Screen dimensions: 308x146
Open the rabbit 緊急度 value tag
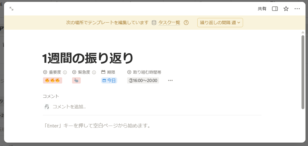[76, 80]
